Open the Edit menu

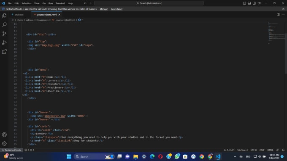click(x=16, y=3)
